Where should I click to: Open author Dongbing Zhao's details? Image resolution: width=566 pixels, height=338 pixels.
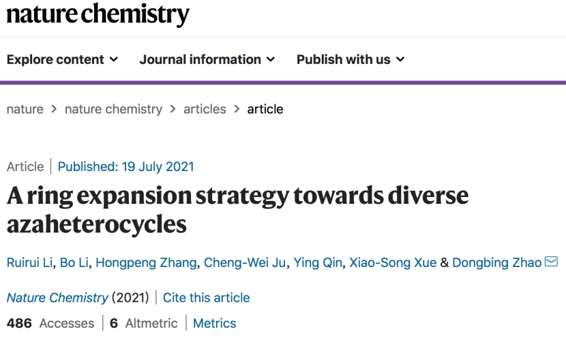(x=496, y=262)
